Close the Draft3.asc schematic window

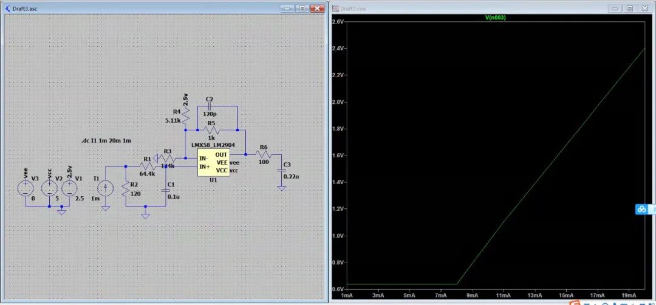pos(318,8)
